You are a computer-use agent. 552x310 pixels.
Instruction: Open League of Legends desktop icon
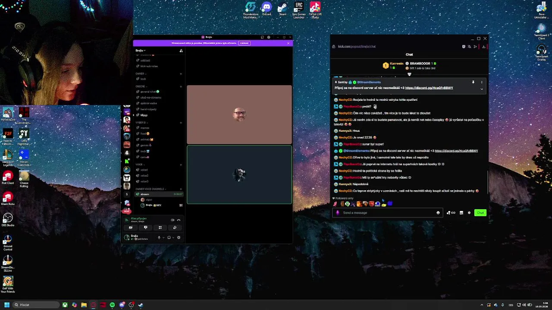[8, 157]
